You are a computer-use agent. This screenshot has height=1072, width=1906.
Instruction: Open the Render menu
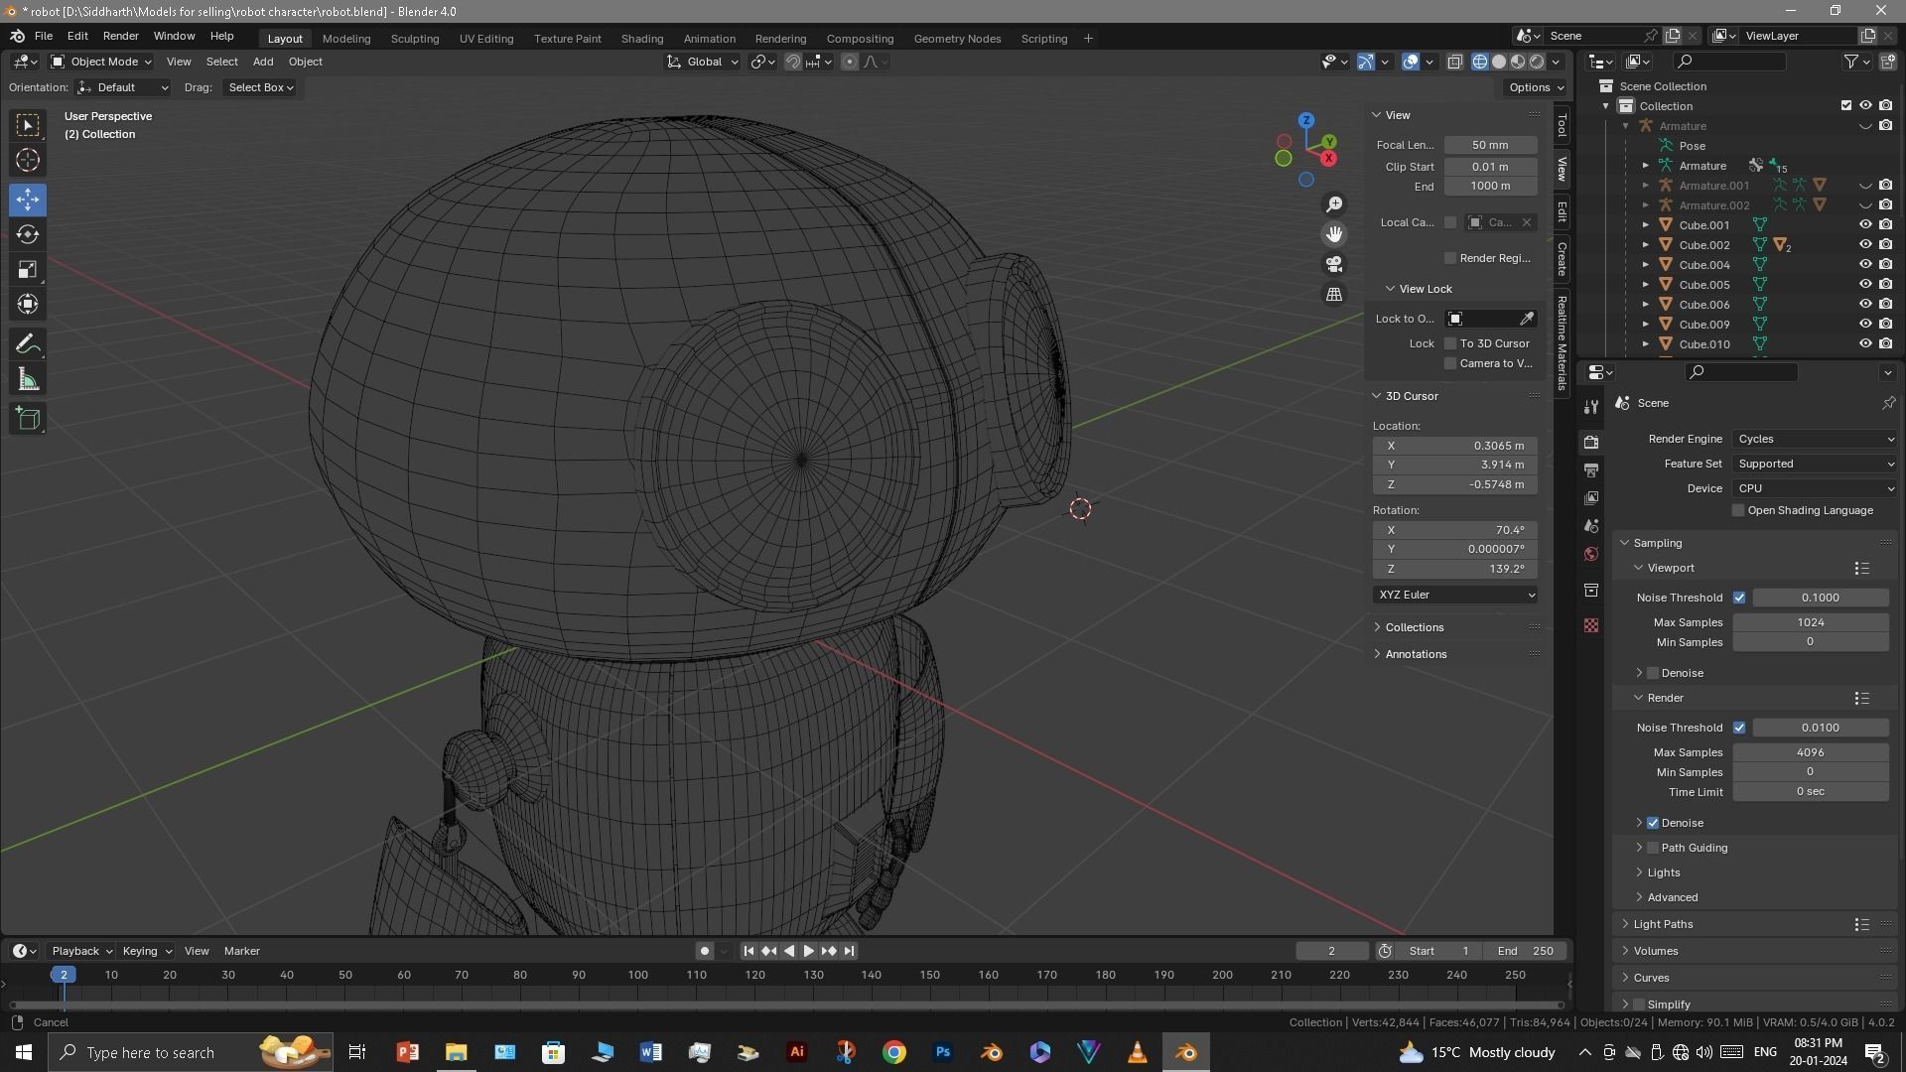(120, 36)
